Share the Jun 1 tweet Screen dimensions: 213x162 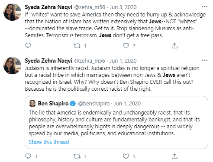[174, 156]
